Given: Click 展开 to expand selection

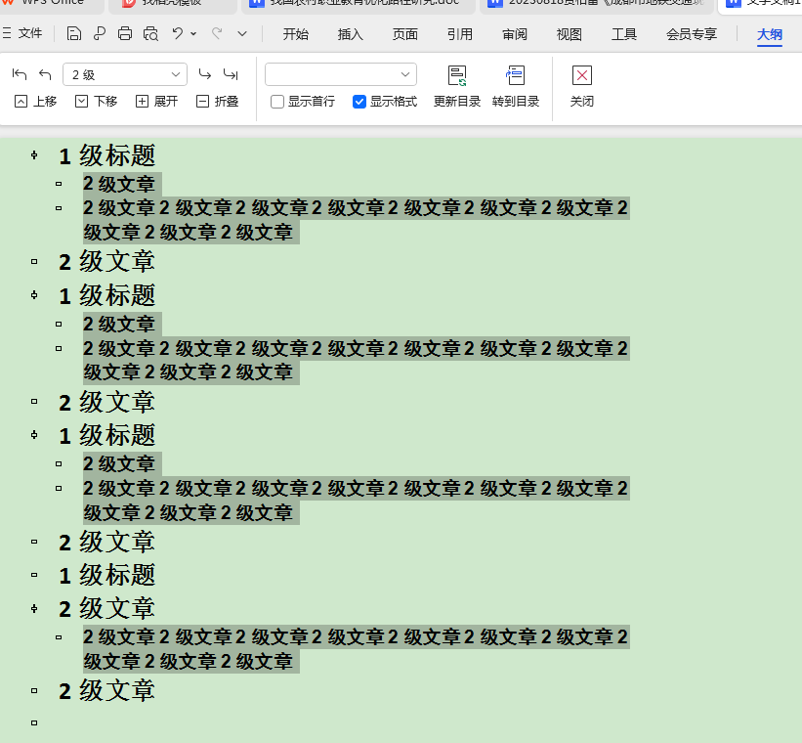Looking at the screenshot, I should click(156, 102).
